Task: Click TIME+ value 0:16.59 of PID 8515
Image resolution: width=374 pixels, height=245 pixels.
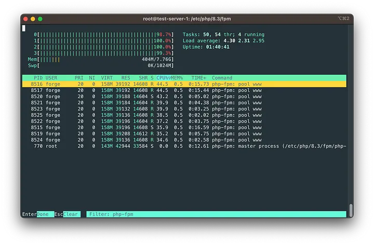Action: (x=198, y=128)
